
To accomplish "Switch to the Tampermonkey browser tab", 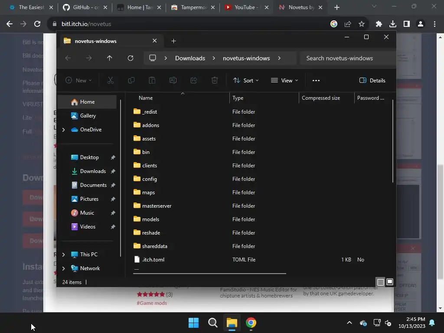I will [193, 7].
